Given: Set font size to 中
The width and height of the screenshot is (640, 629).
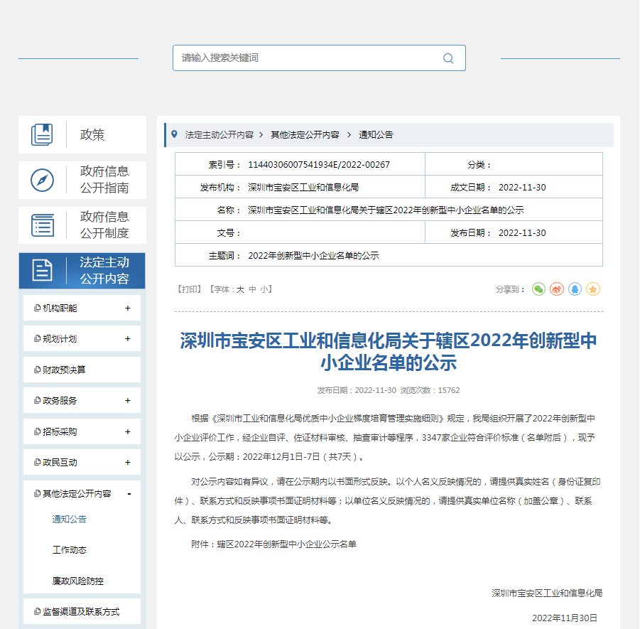Looking at the screenshot, I should coord(252,290).
